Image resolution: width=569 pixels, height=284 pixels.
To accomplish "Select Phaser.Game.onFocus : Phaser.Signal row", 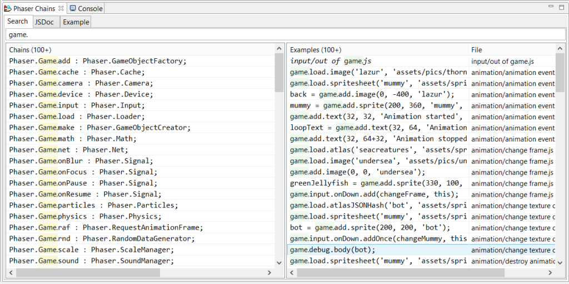I will (x=141, y=172).
